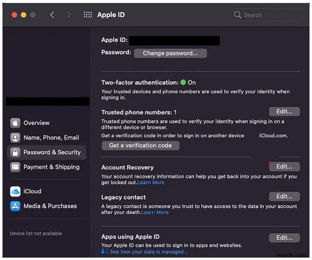Open See how your data is managed link
This screenshot has width=312, height=260.
click(x=149, y=252)
